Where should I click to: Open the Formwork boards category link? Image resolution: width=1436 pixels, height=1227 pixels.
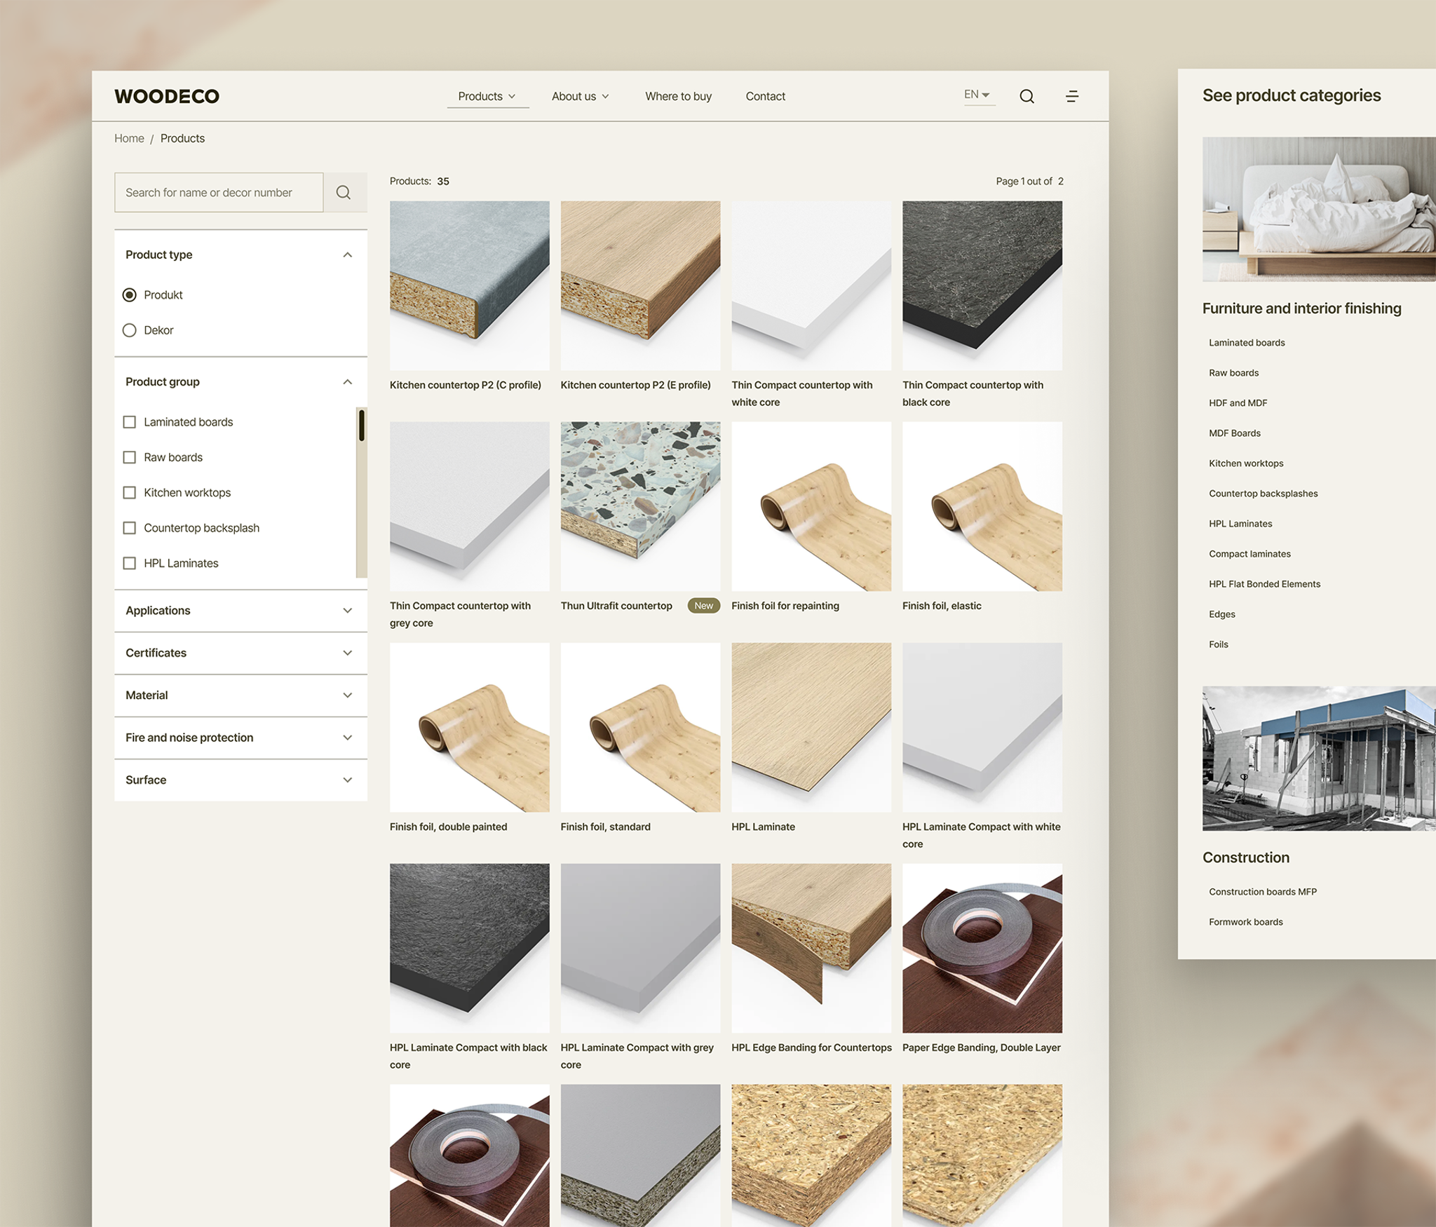point(1245,921)
